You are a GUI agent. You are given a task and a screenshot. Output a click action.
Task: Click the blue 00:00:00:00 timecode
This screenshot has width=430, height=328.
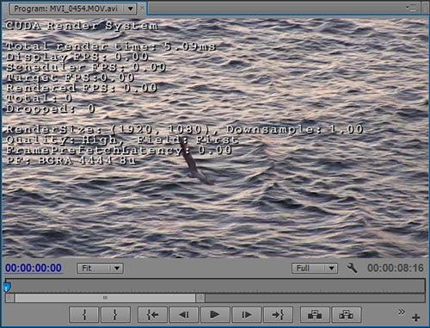click(34, 268)
